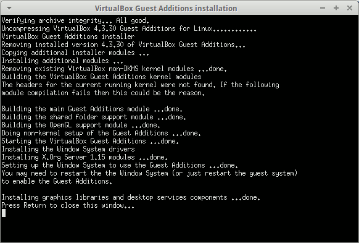Image resolution: width=359 pixels, height=243 pixels.
Task: Click 'Building the main Guest Additions module' line
Action: (x=92, y=109)
